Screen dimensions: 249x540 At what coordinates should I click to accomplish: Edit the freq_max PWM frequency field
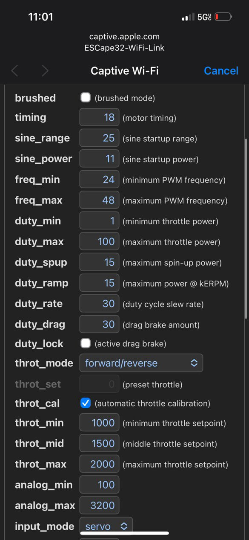(x=99, y=200)
